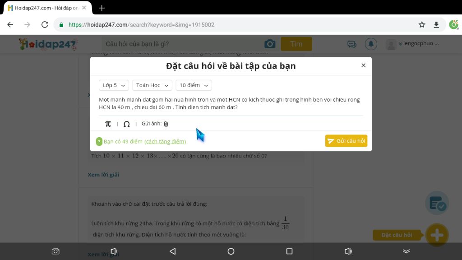The height and width of the screenshot is (260, 462).
Task: Click the search box 'Câu hỏi của bạn là gì?'
Action: pyautogui.click(x=183, y=44)
